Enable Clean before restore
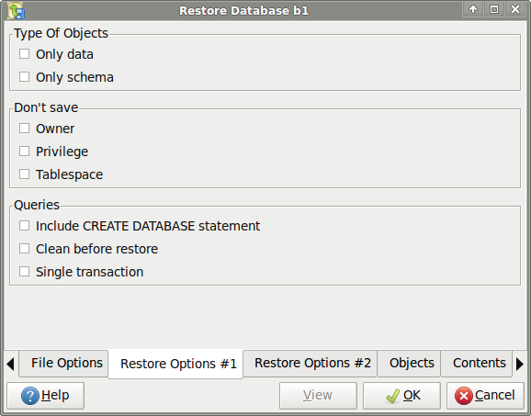Image resolution: width=531 pixels, height=416 pixels. click(x=25, y=249)
